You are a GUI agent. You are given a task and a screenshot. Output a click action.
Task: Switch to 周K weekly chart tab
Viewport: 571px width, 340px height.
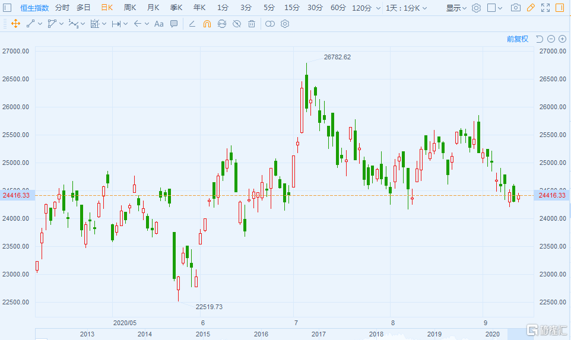coord(130,8)
